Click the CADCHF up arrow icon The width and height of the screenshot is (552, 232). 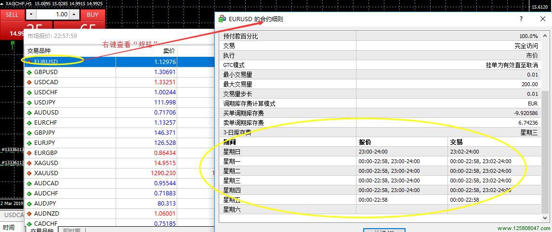pyautogui.click(x=29, y=224)
